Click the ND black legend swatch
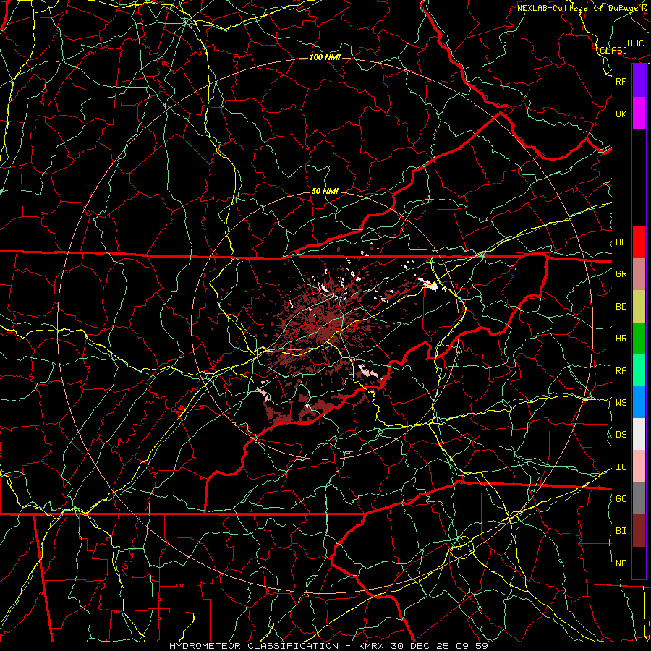The height and width of the screenshot is (651, 651). click(x=639, y=563)
